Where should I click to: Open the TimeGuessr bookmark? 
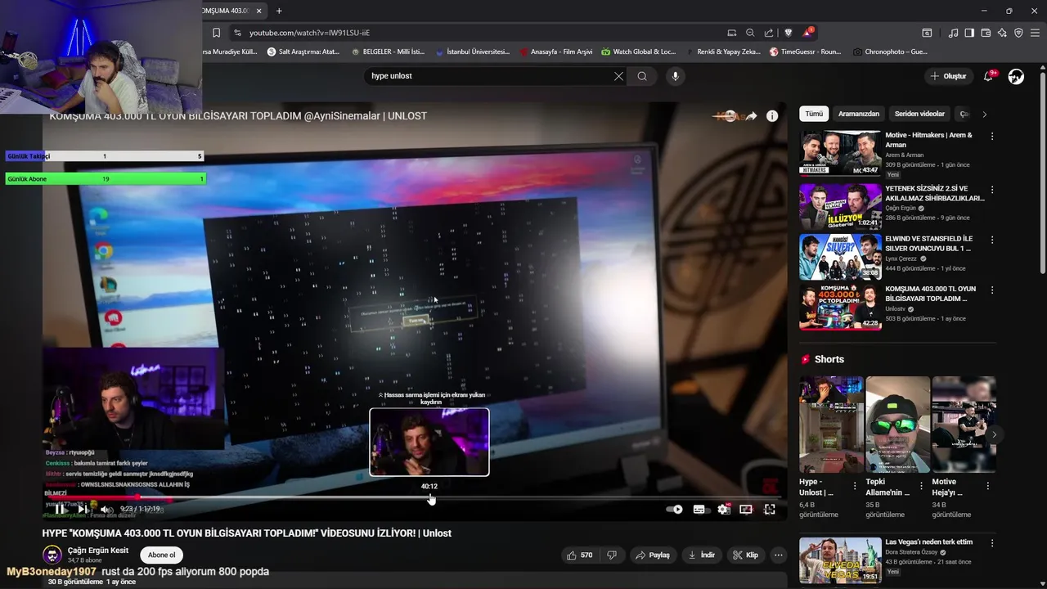[805, 52]
